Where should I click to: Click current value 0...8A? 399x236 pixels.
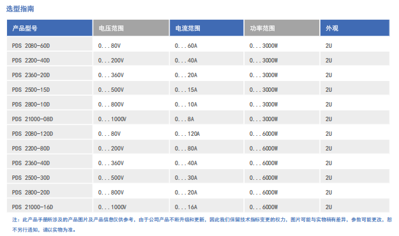click(184, 119)
